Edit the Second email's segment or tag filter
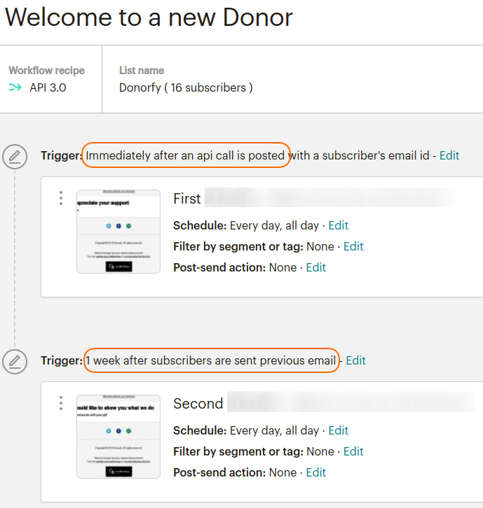This screenshot has height=508, width=483. (353, 451)
